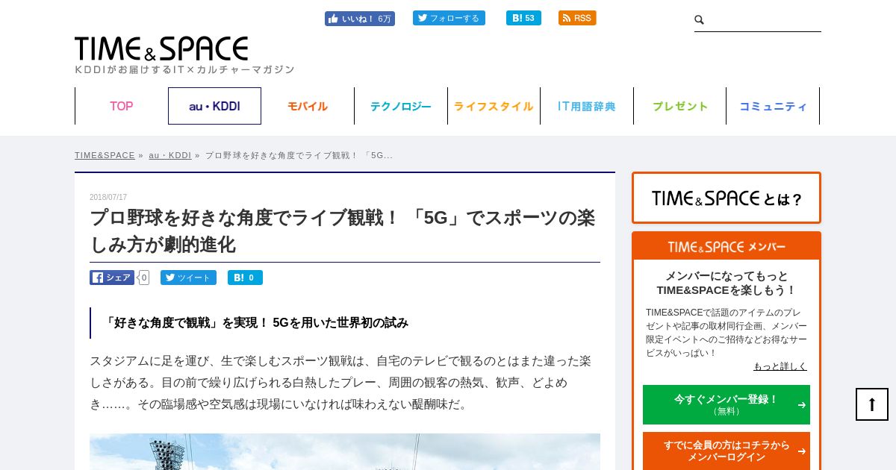Open the TIME&SPACEとは? banner
The image size is (896, 470).
click(727, 198)
